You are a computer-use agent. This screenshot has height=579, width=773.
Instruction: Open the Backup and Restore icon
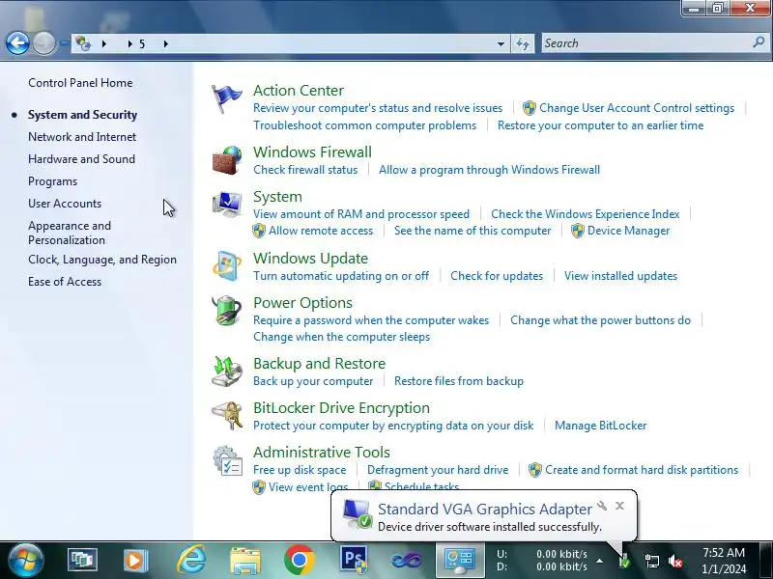tap(227, 372)
